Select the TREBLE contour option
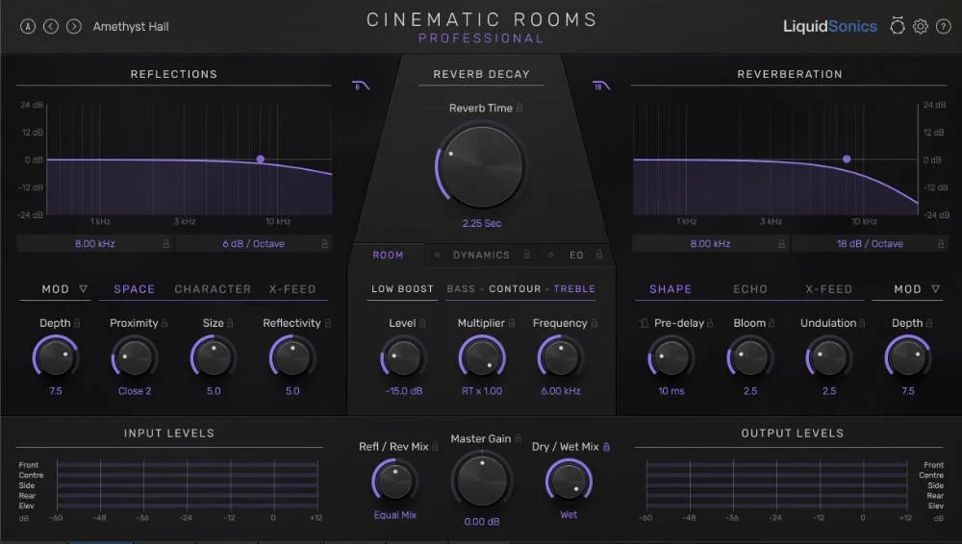Viewport: 962px width, 544px height. tap(574, 289)
